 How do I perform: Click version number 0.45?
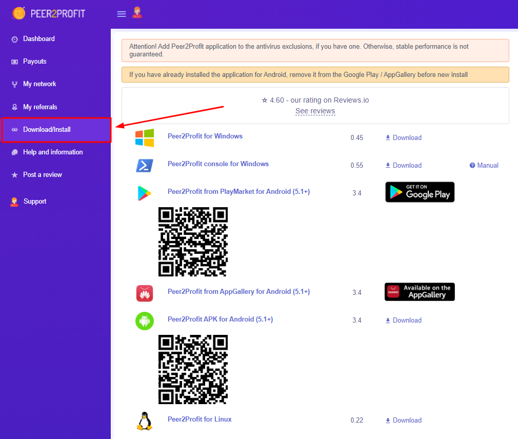[357, 138]
